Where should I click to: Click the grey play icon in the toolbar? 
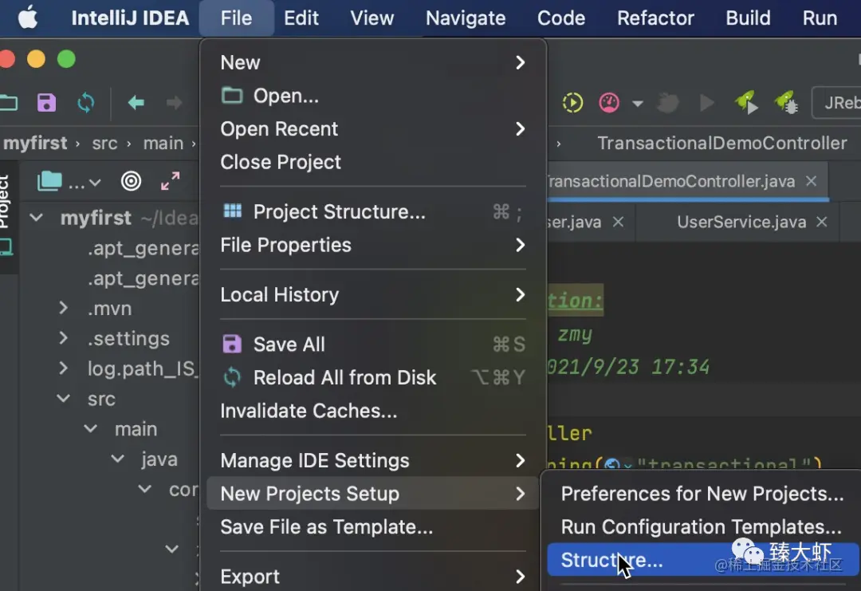706,103
